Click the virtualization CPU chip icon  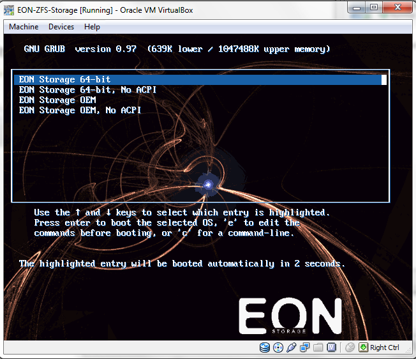click(x=331, y=348)
